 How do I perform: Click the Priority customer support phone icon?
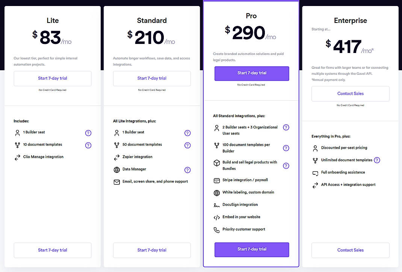tap(216, 229)
